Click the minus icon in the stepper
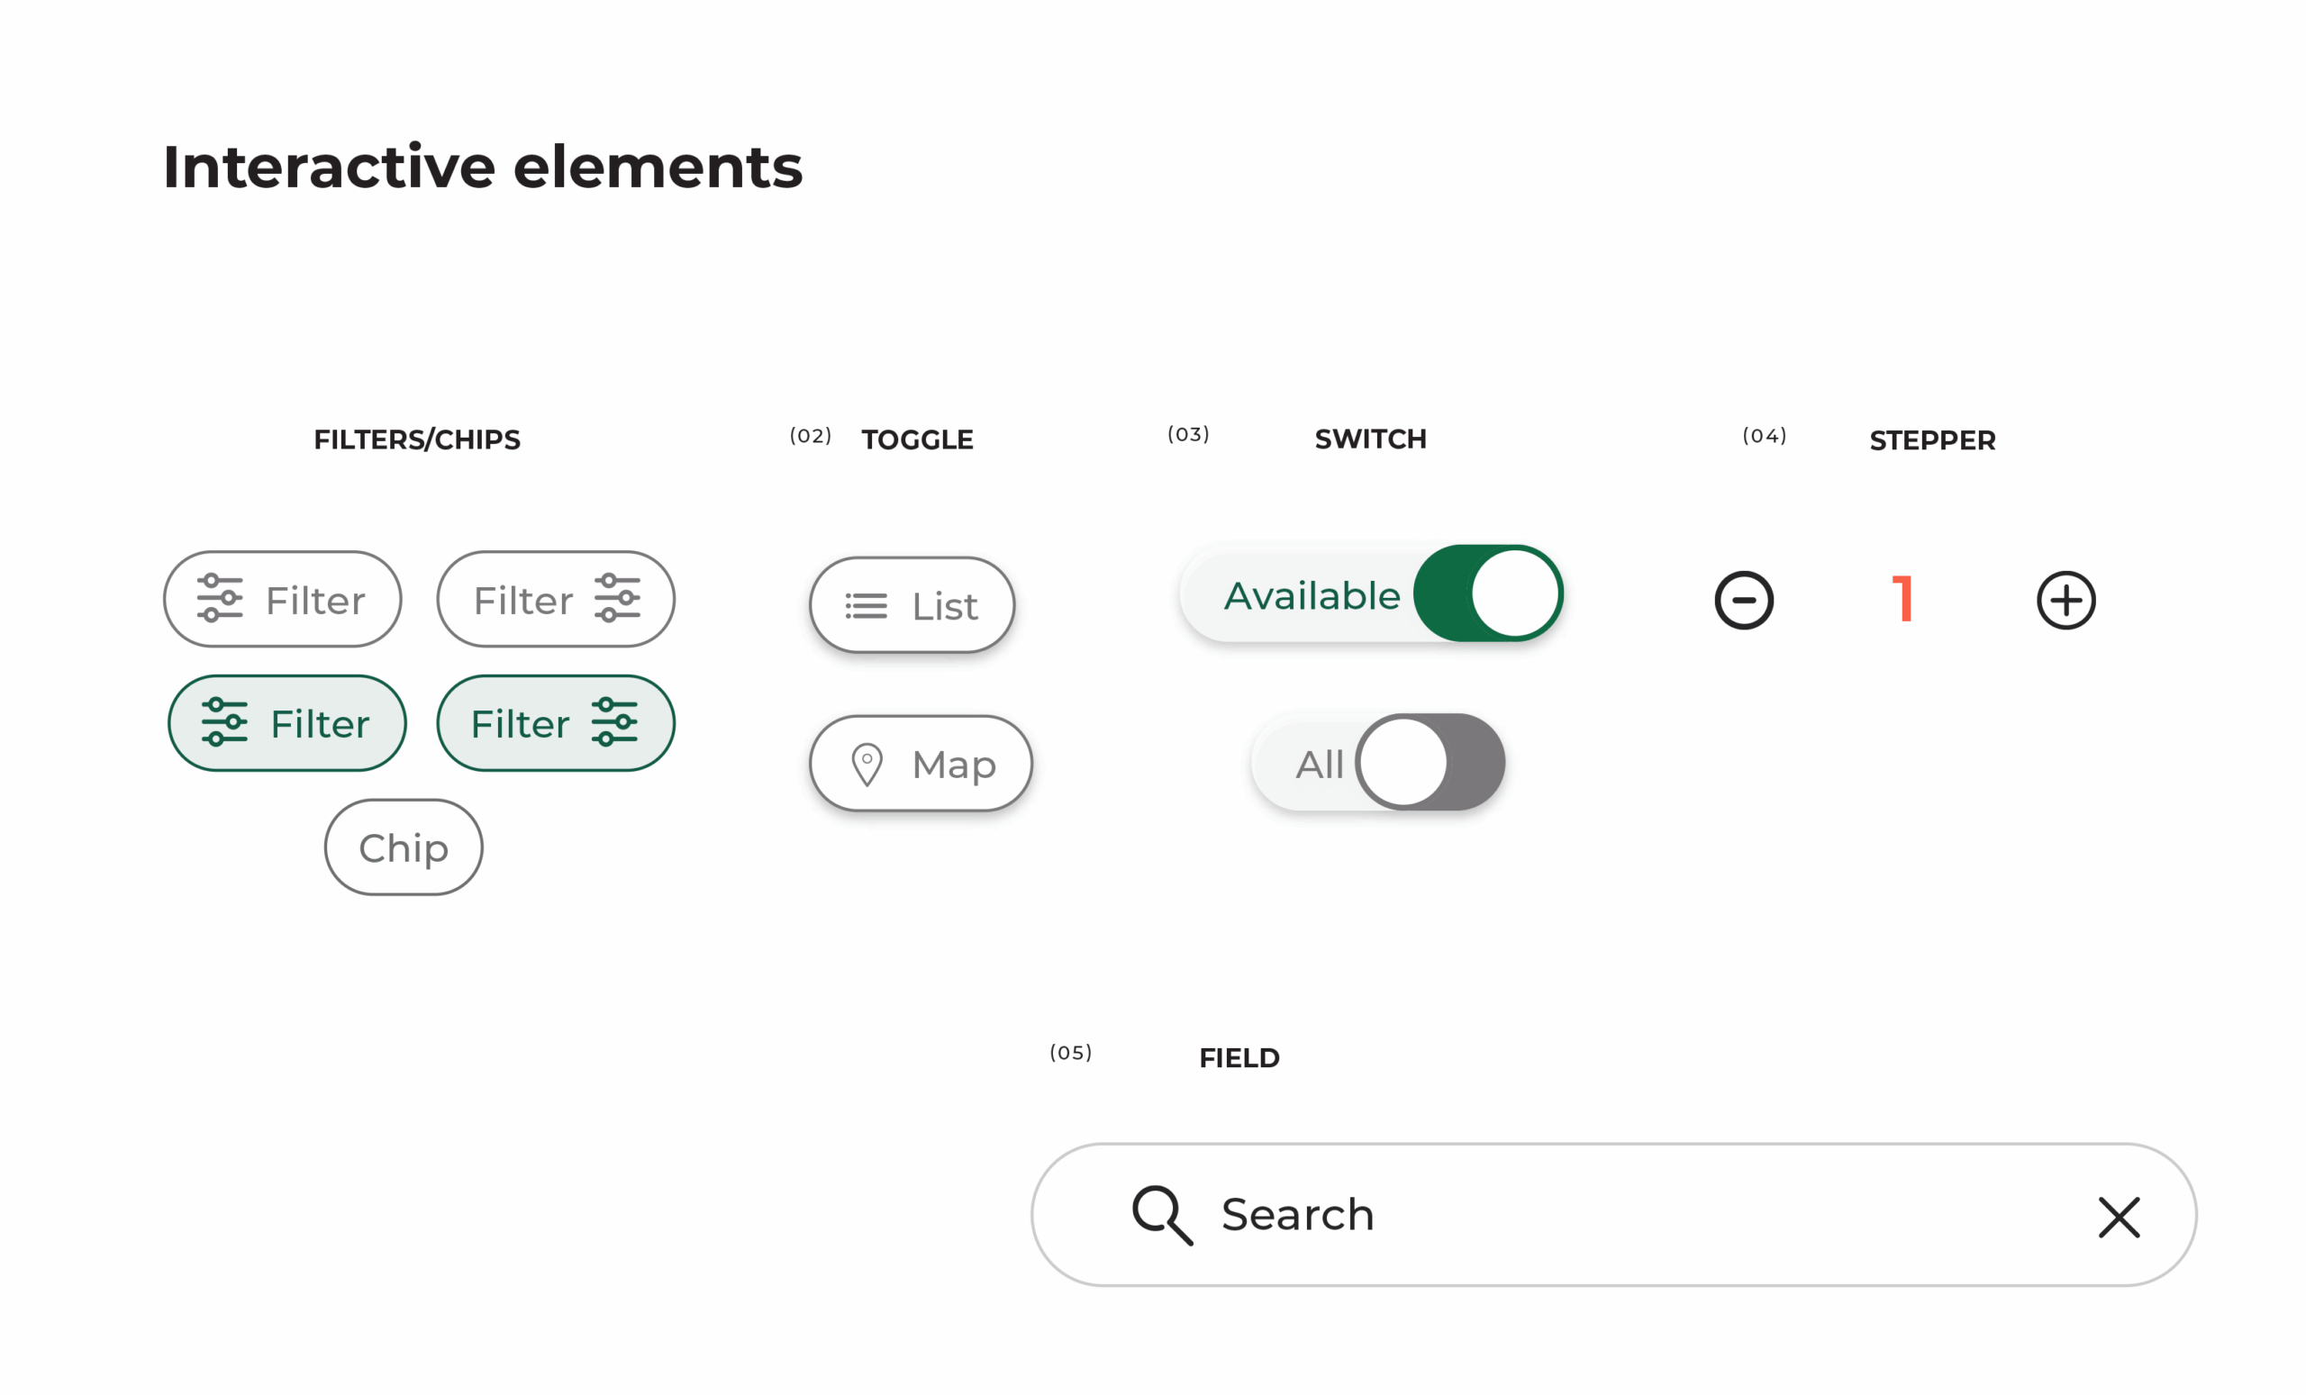Screen dimensions: 2306x1395 click(1744, 600)
